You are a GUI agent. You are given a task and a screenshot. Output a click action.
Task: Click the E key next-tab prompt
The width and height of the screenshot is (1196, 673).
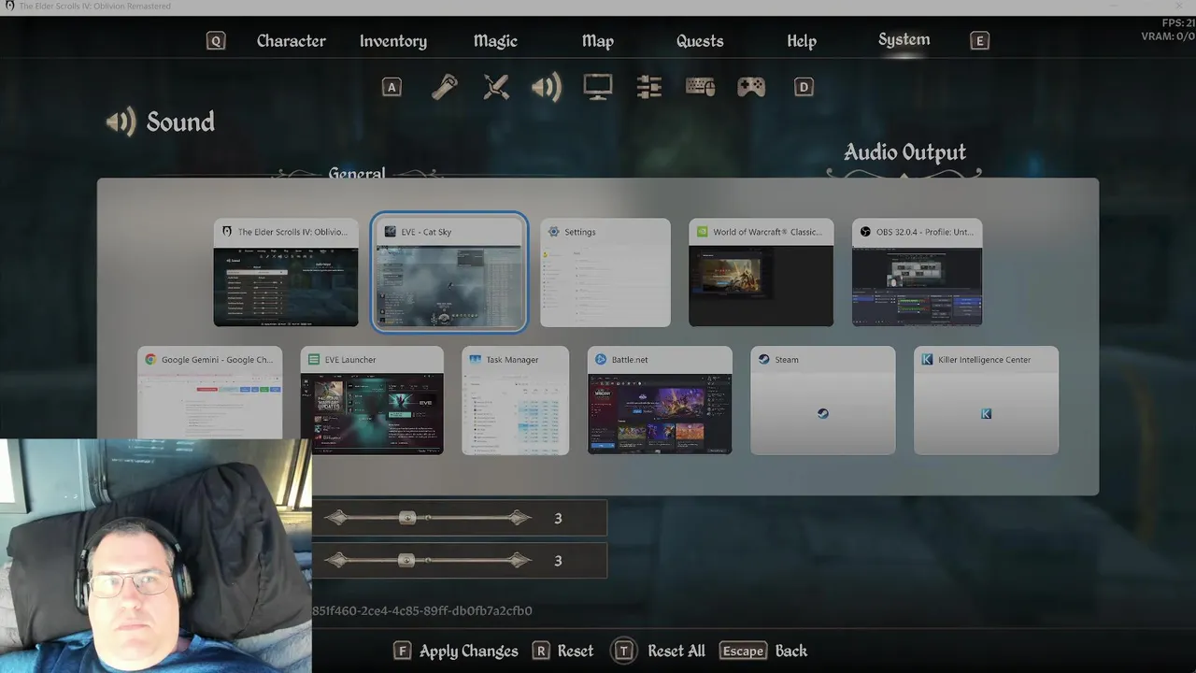(x=979, y=41)
